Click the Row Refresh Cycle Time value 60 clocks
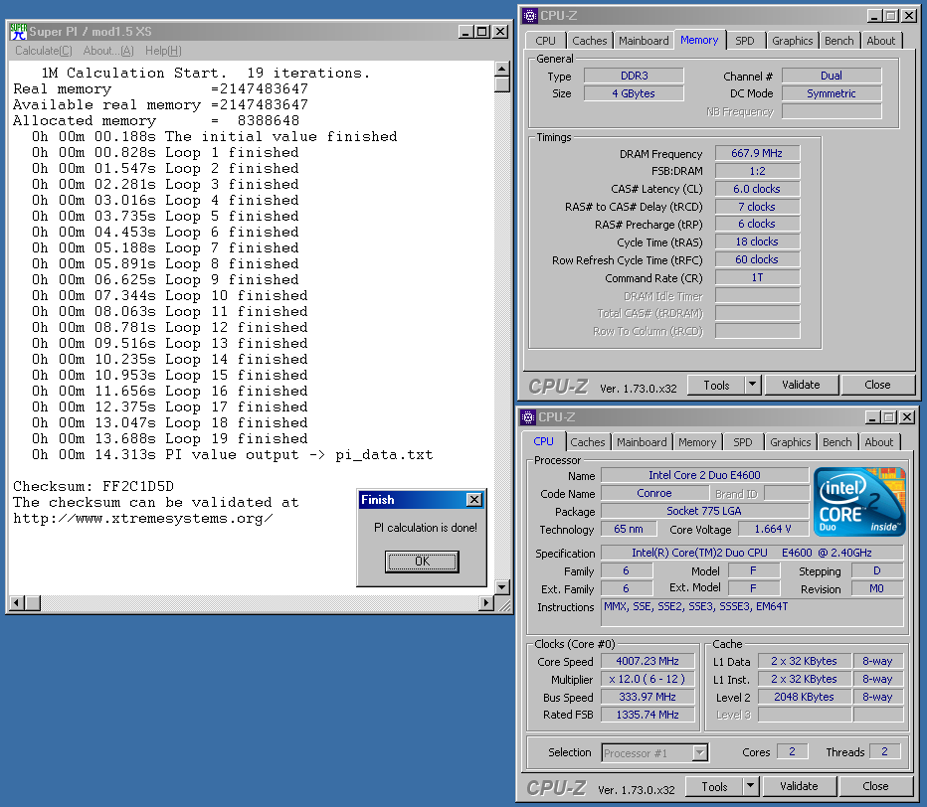This screenshot has width=927, height=807. tap(757, 260)
